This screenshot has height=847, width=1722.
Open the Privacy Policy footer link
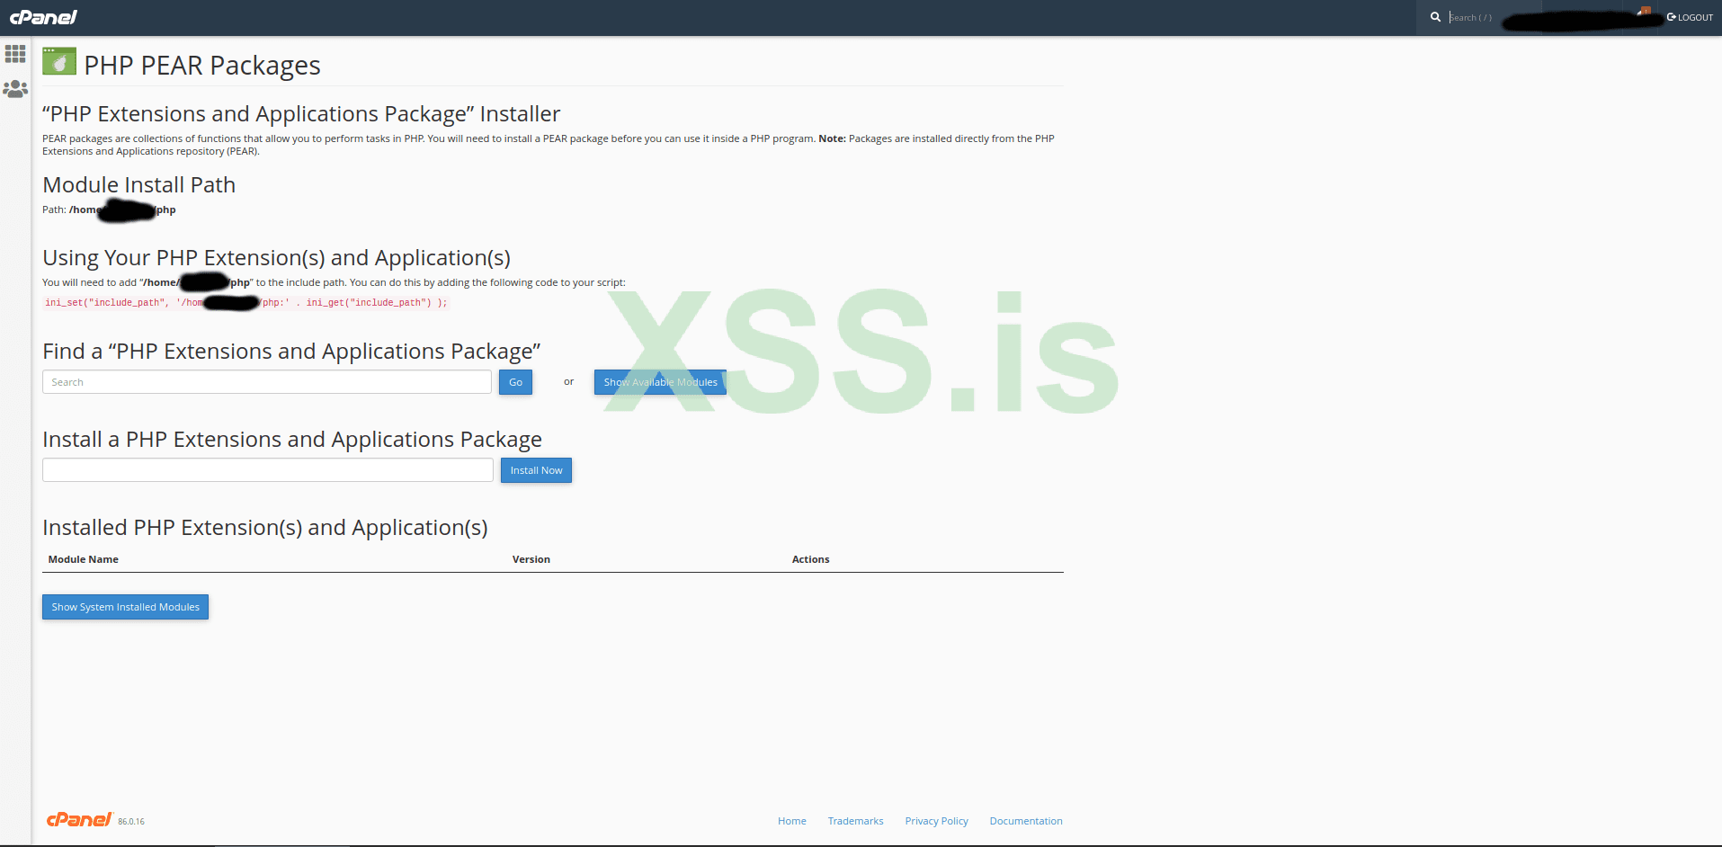[937, 821]
